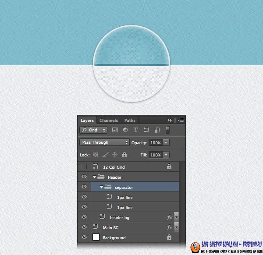Viewport: 263px width, 255px height.
Task: Click padlock on 12 Col Grid layer
Action: (169, 166)
